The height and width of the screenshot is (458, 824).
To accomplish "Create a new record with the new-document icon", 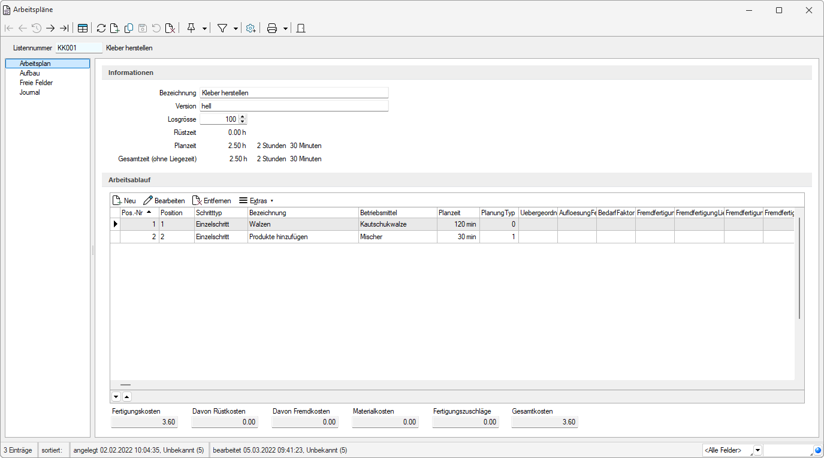I will tap(114, 28).
